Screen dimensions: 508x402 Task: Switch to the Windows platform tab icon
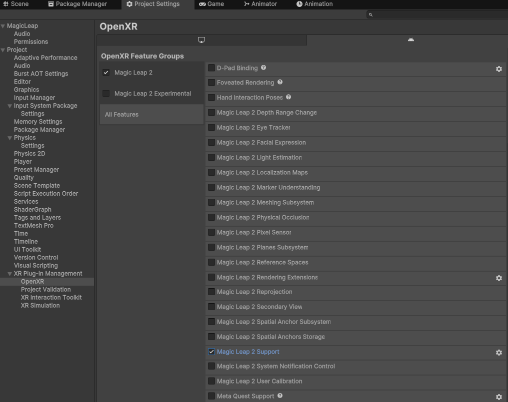click(x=201, y=39)
